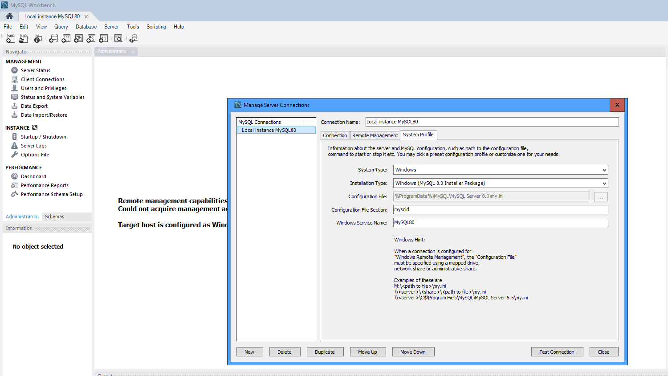The height and width of the screenshot is (376, 668).
Task: Click the Move Down button
Action: (x=413, y=352)
